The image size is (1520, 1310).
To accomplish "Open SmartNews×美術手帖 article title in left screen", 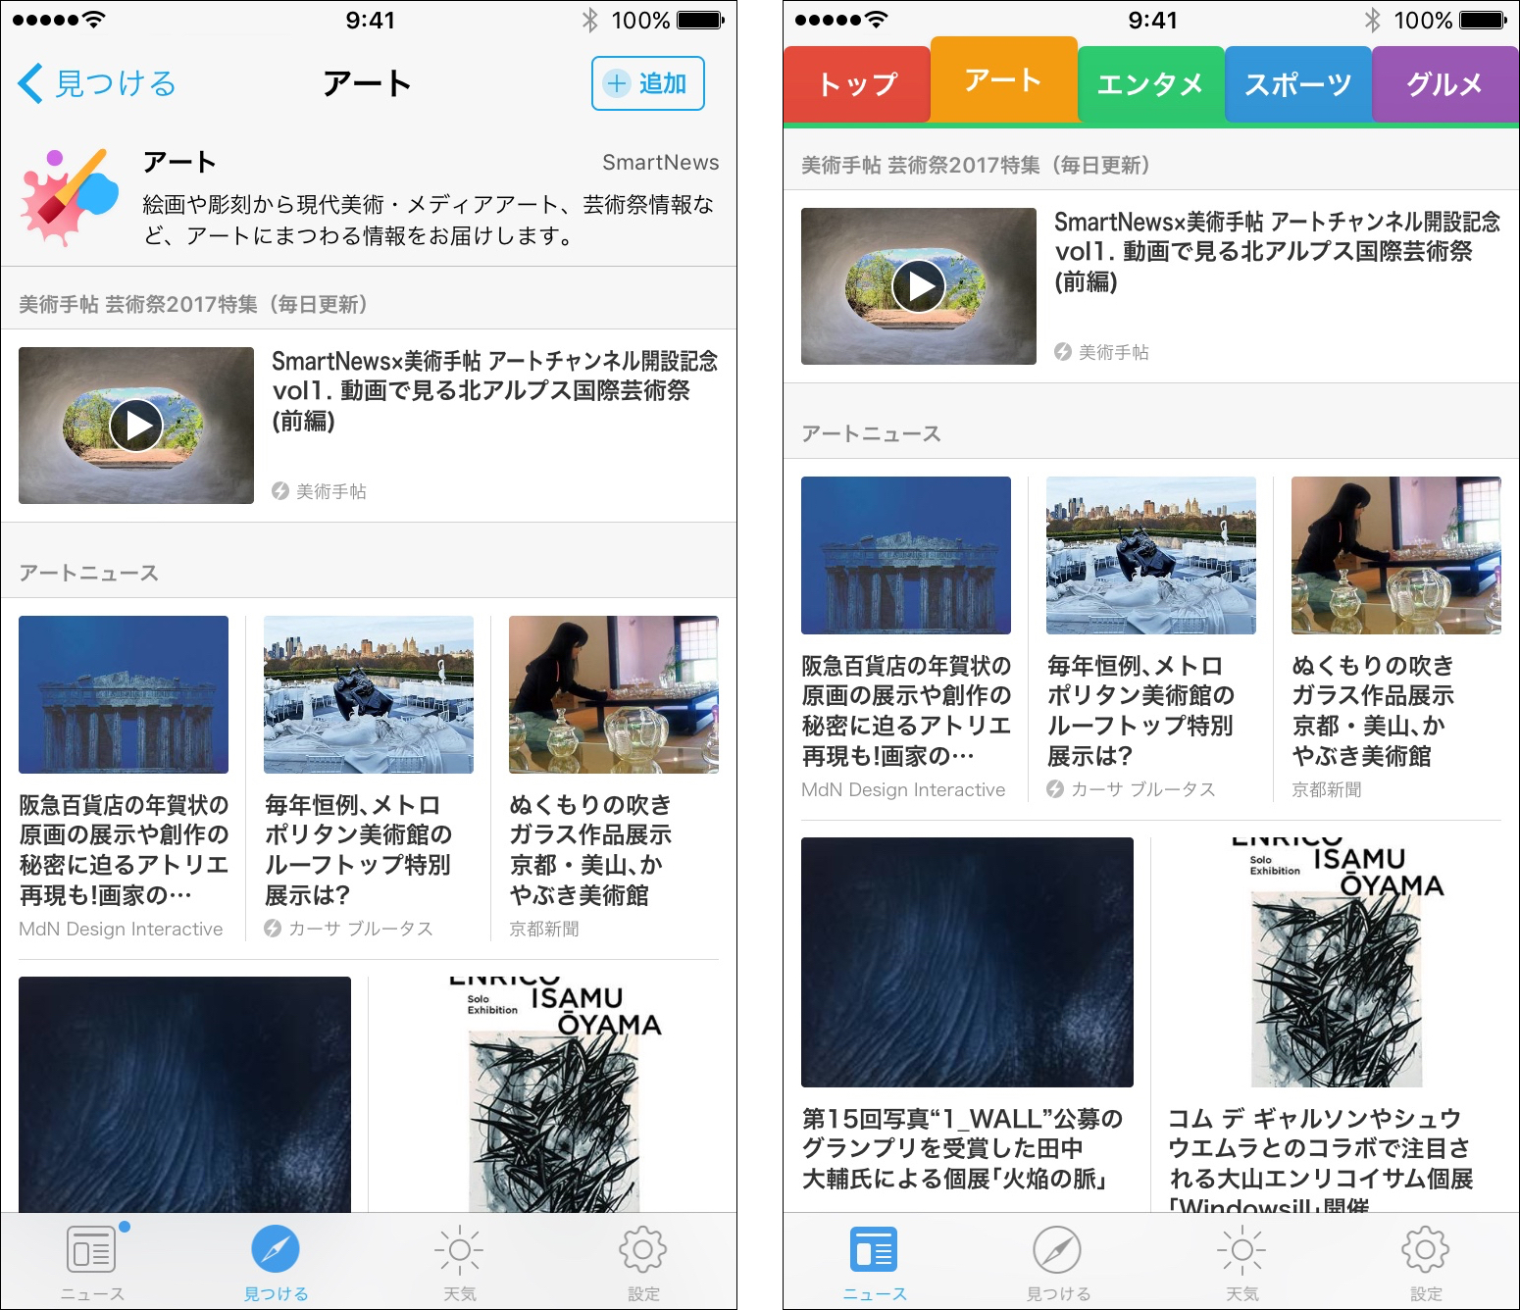I will point(494,390).
